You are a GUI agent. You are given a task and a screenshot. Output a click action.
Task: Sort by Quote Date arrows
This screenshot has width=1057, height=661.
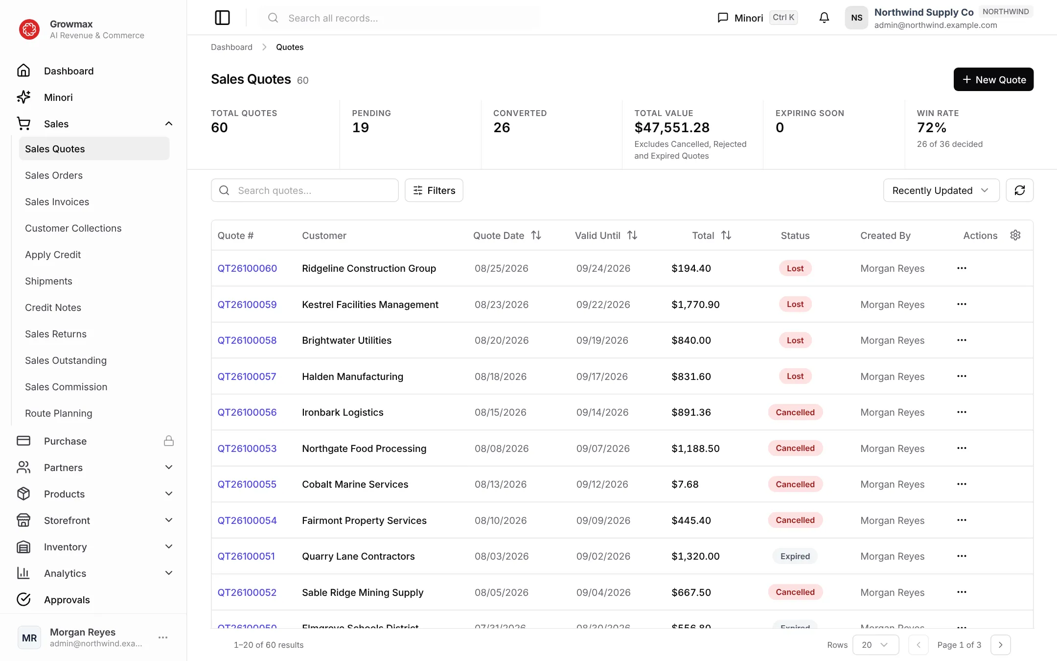click(536, 236)
